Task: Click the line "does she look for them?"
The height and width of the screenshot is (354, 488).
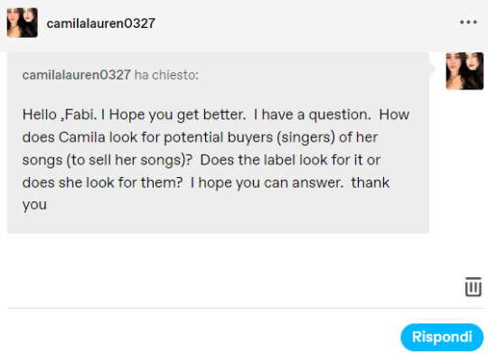Action: (x=102, y=182)
